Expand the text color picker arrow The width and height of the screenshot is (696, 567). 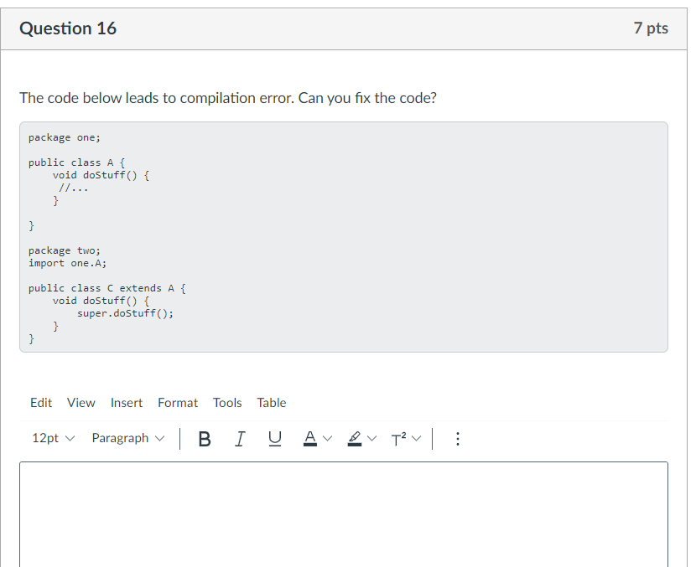[328, 438]
